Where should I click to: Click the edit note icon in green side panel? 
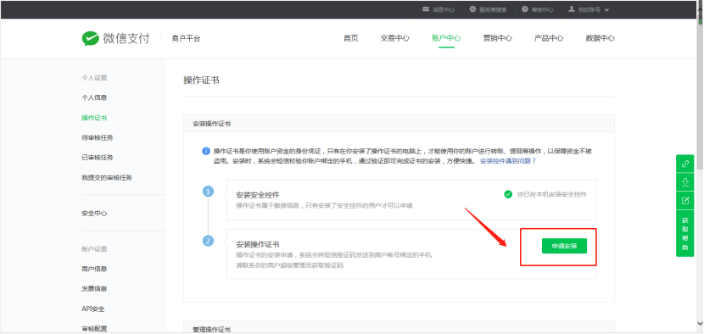[x=685, y=200]
